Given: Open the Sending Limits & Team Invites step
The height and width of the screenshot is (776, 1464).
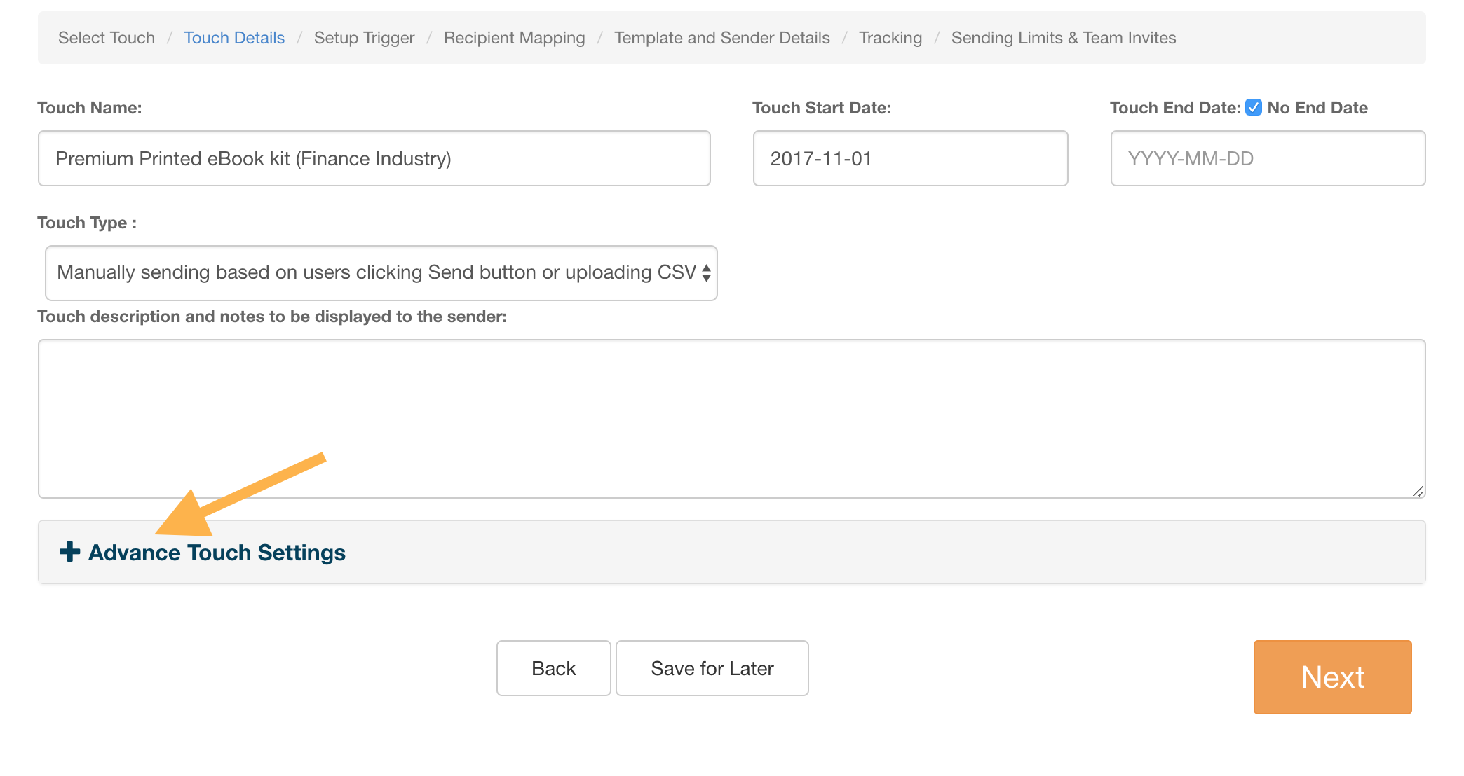Looking at the screenshot, I should [x=1063, y=38].
